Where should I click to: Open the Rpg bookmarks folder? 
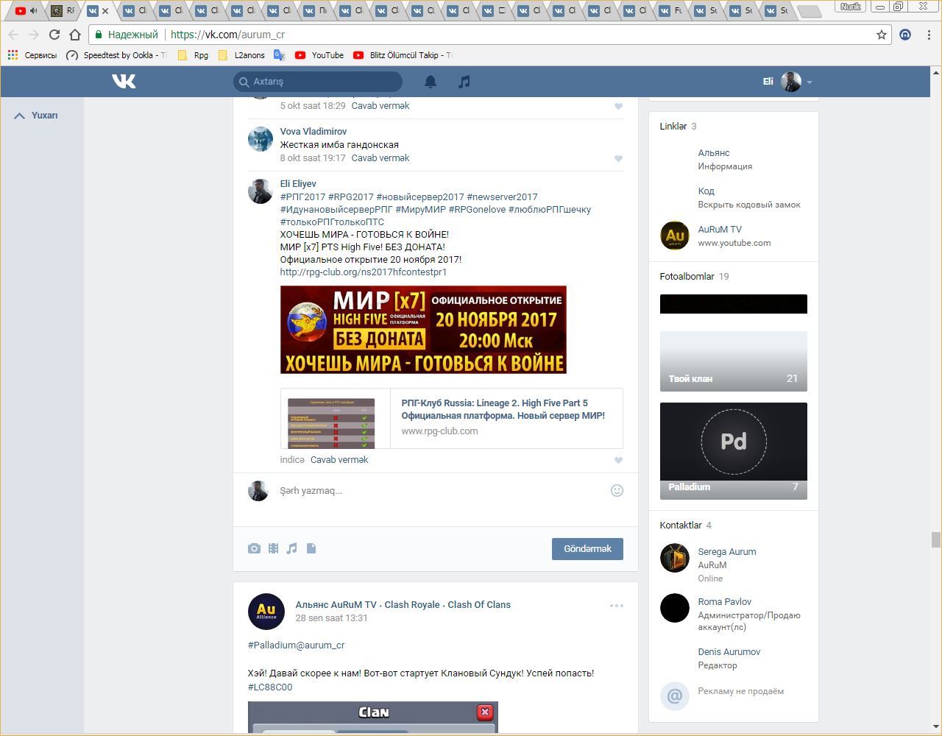coord(194,55)
